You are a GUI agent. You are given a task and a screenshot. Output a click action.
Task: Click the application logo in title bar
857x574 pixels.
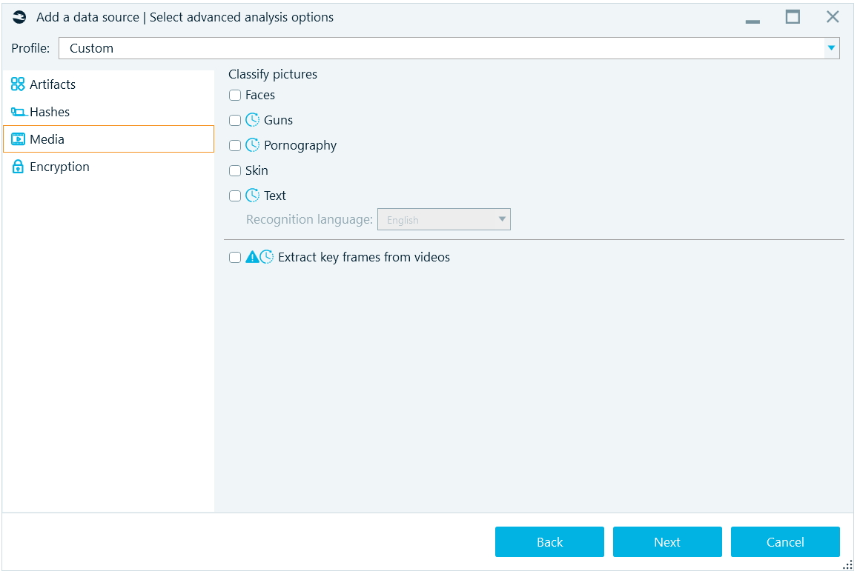pos(19,18)
